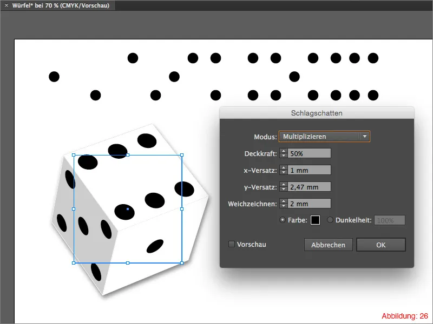Open the black Farbe color swatch

(315, 220)
